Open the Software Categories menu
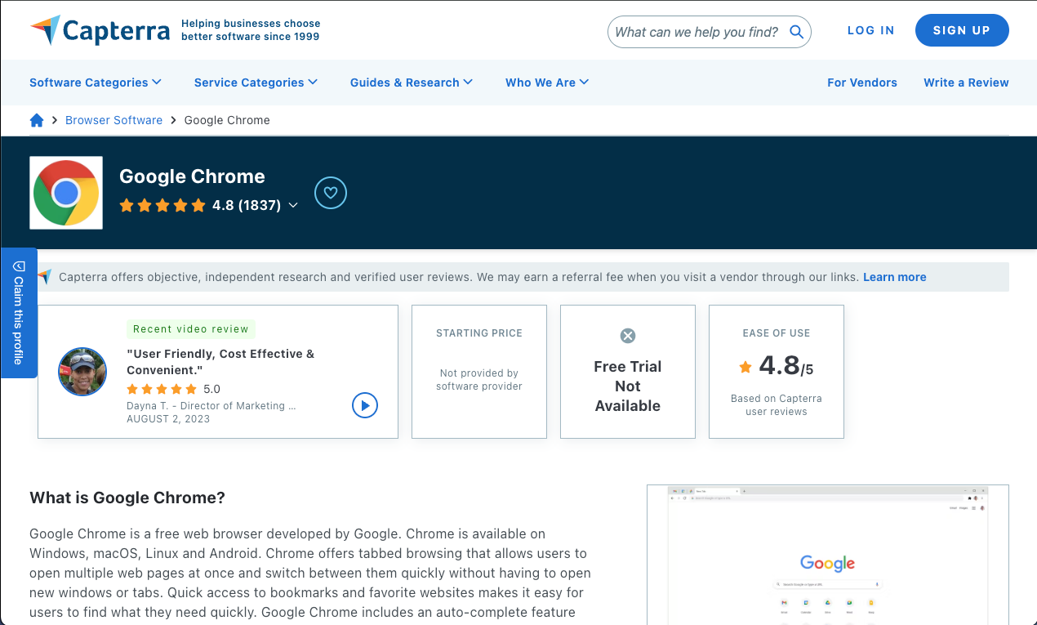The height and width of the screenshot is (625, 1037). pos(96,83)
